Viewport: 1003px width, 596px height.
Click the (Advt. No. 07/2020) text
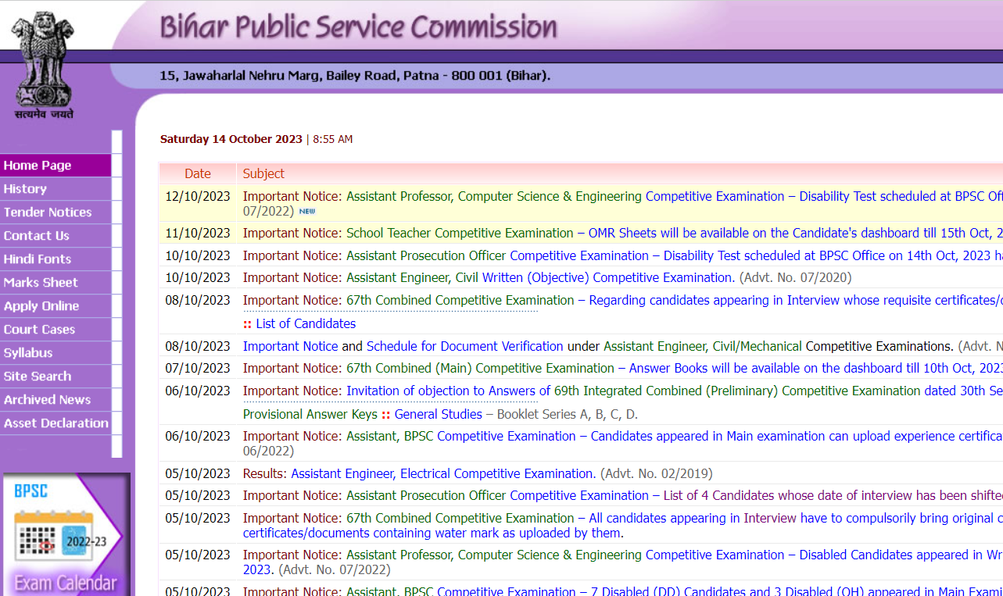click(795, 278)
